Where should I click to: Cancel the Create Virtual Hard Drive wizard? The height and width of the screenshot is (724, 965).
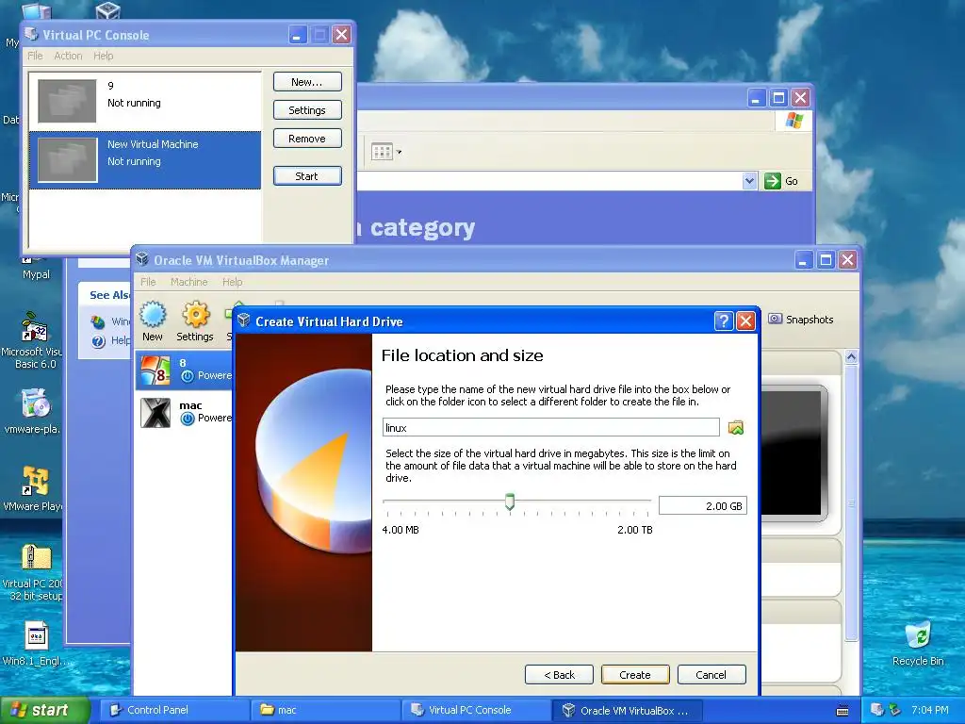tap(711, 675)
